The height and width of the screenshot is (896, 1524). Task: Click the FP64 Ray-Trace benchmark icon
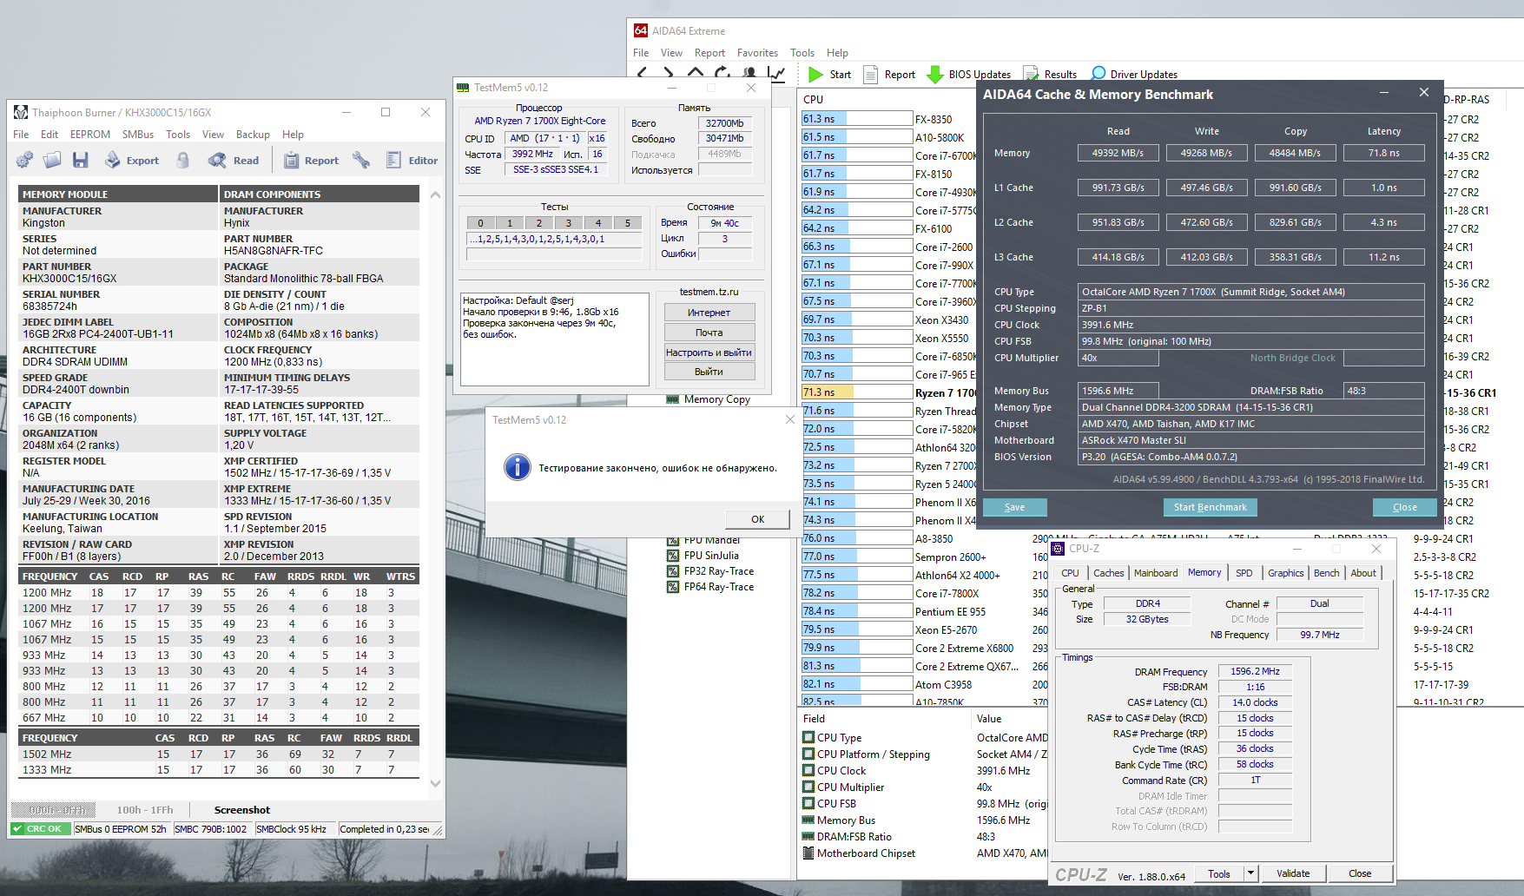coord(673,587)
